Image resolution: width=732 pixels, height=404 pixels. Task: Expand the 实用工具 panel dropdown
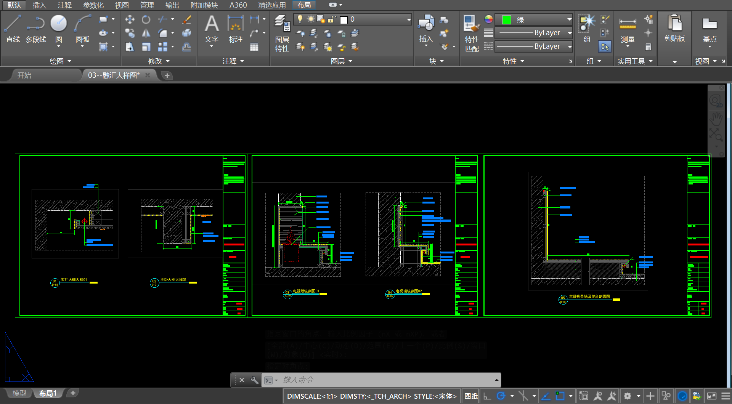tap(636, 61)
